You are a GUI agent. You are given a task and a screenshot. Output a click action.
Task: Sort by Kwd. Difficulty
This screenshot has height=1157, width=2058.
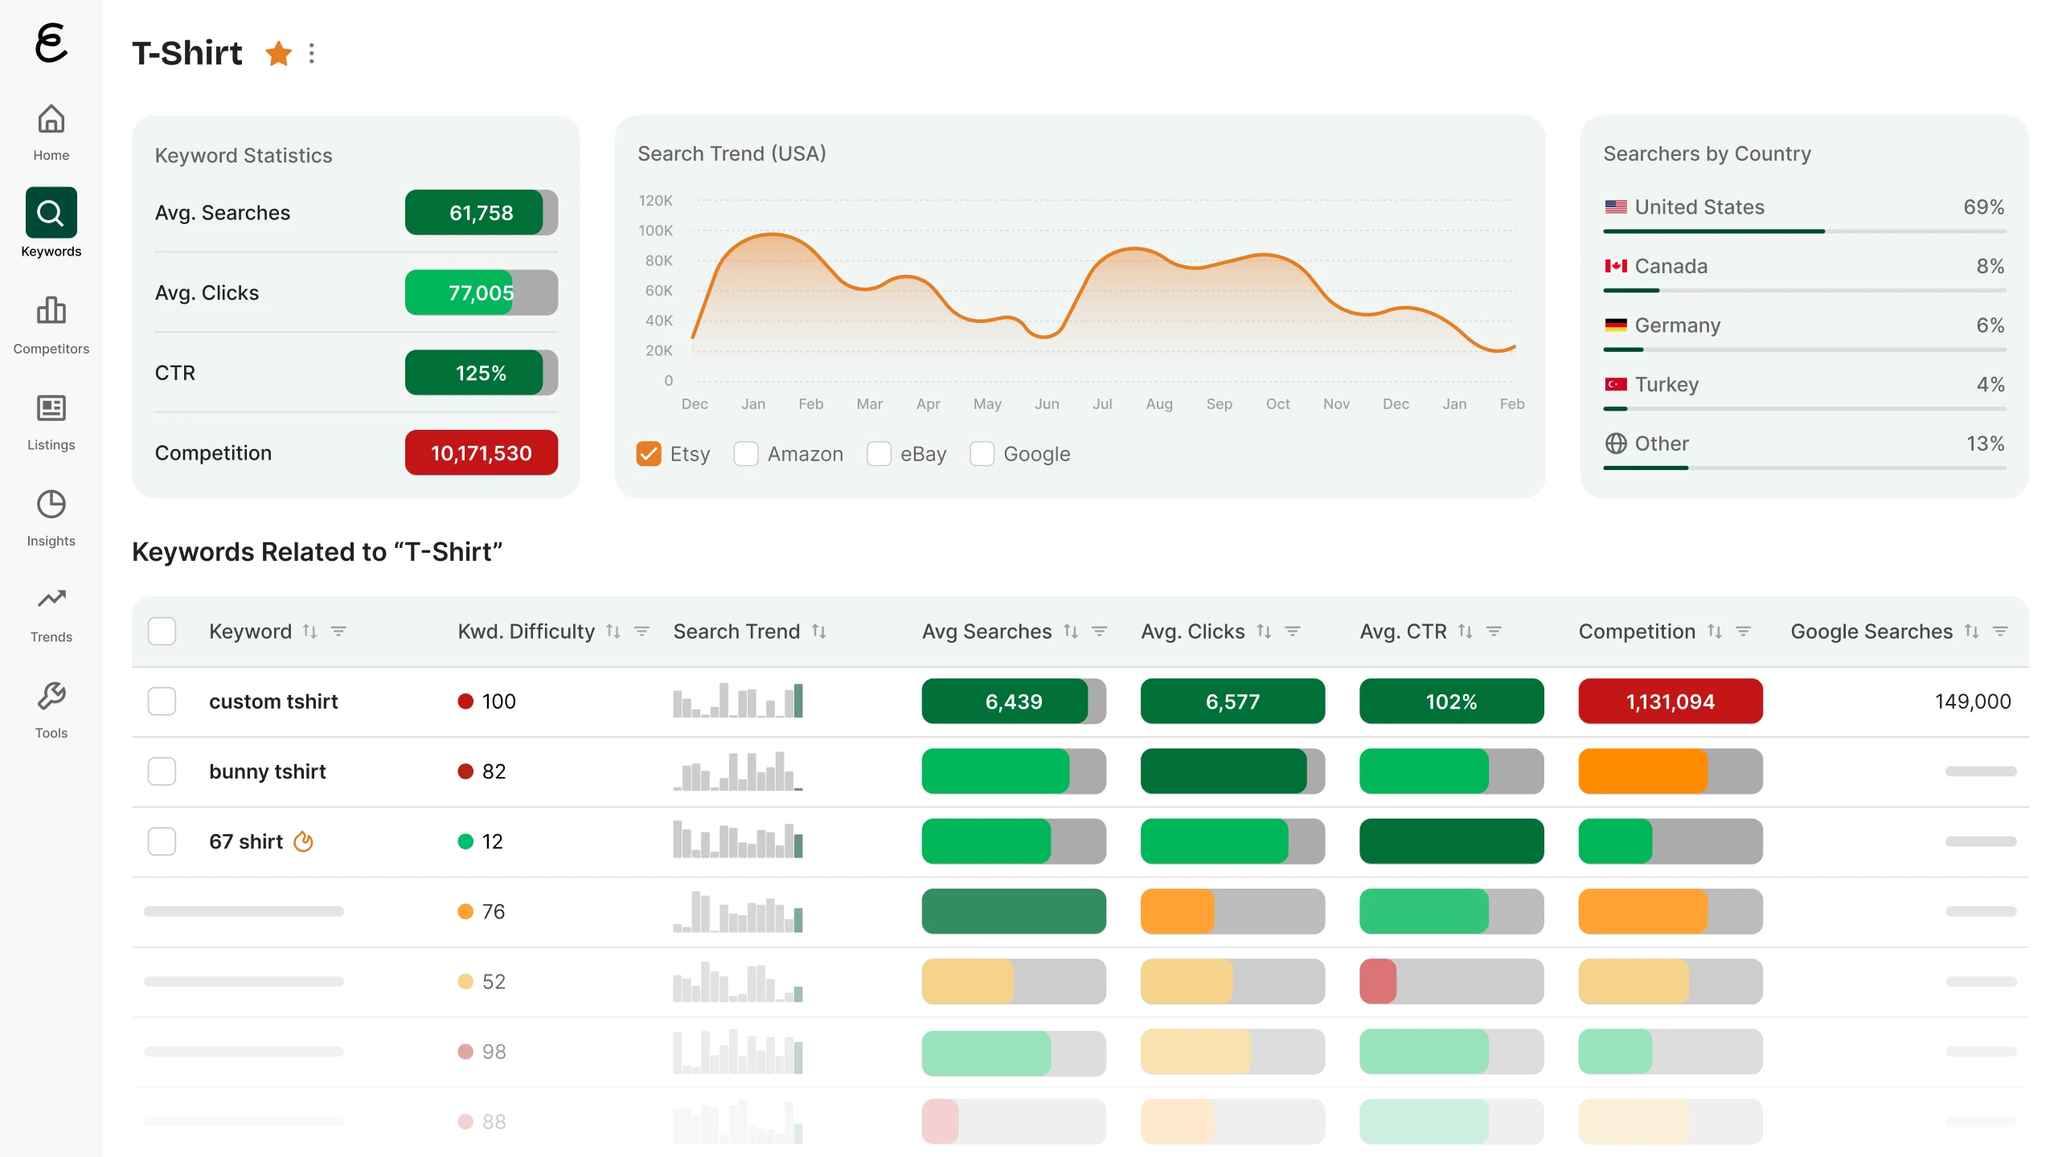tap(613, 632)
